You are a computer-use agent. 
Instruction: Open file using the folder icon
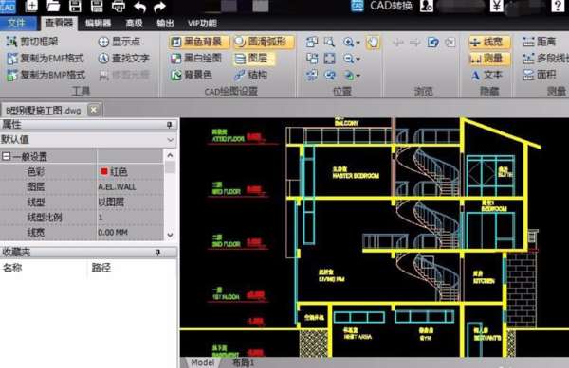[53, 6]
